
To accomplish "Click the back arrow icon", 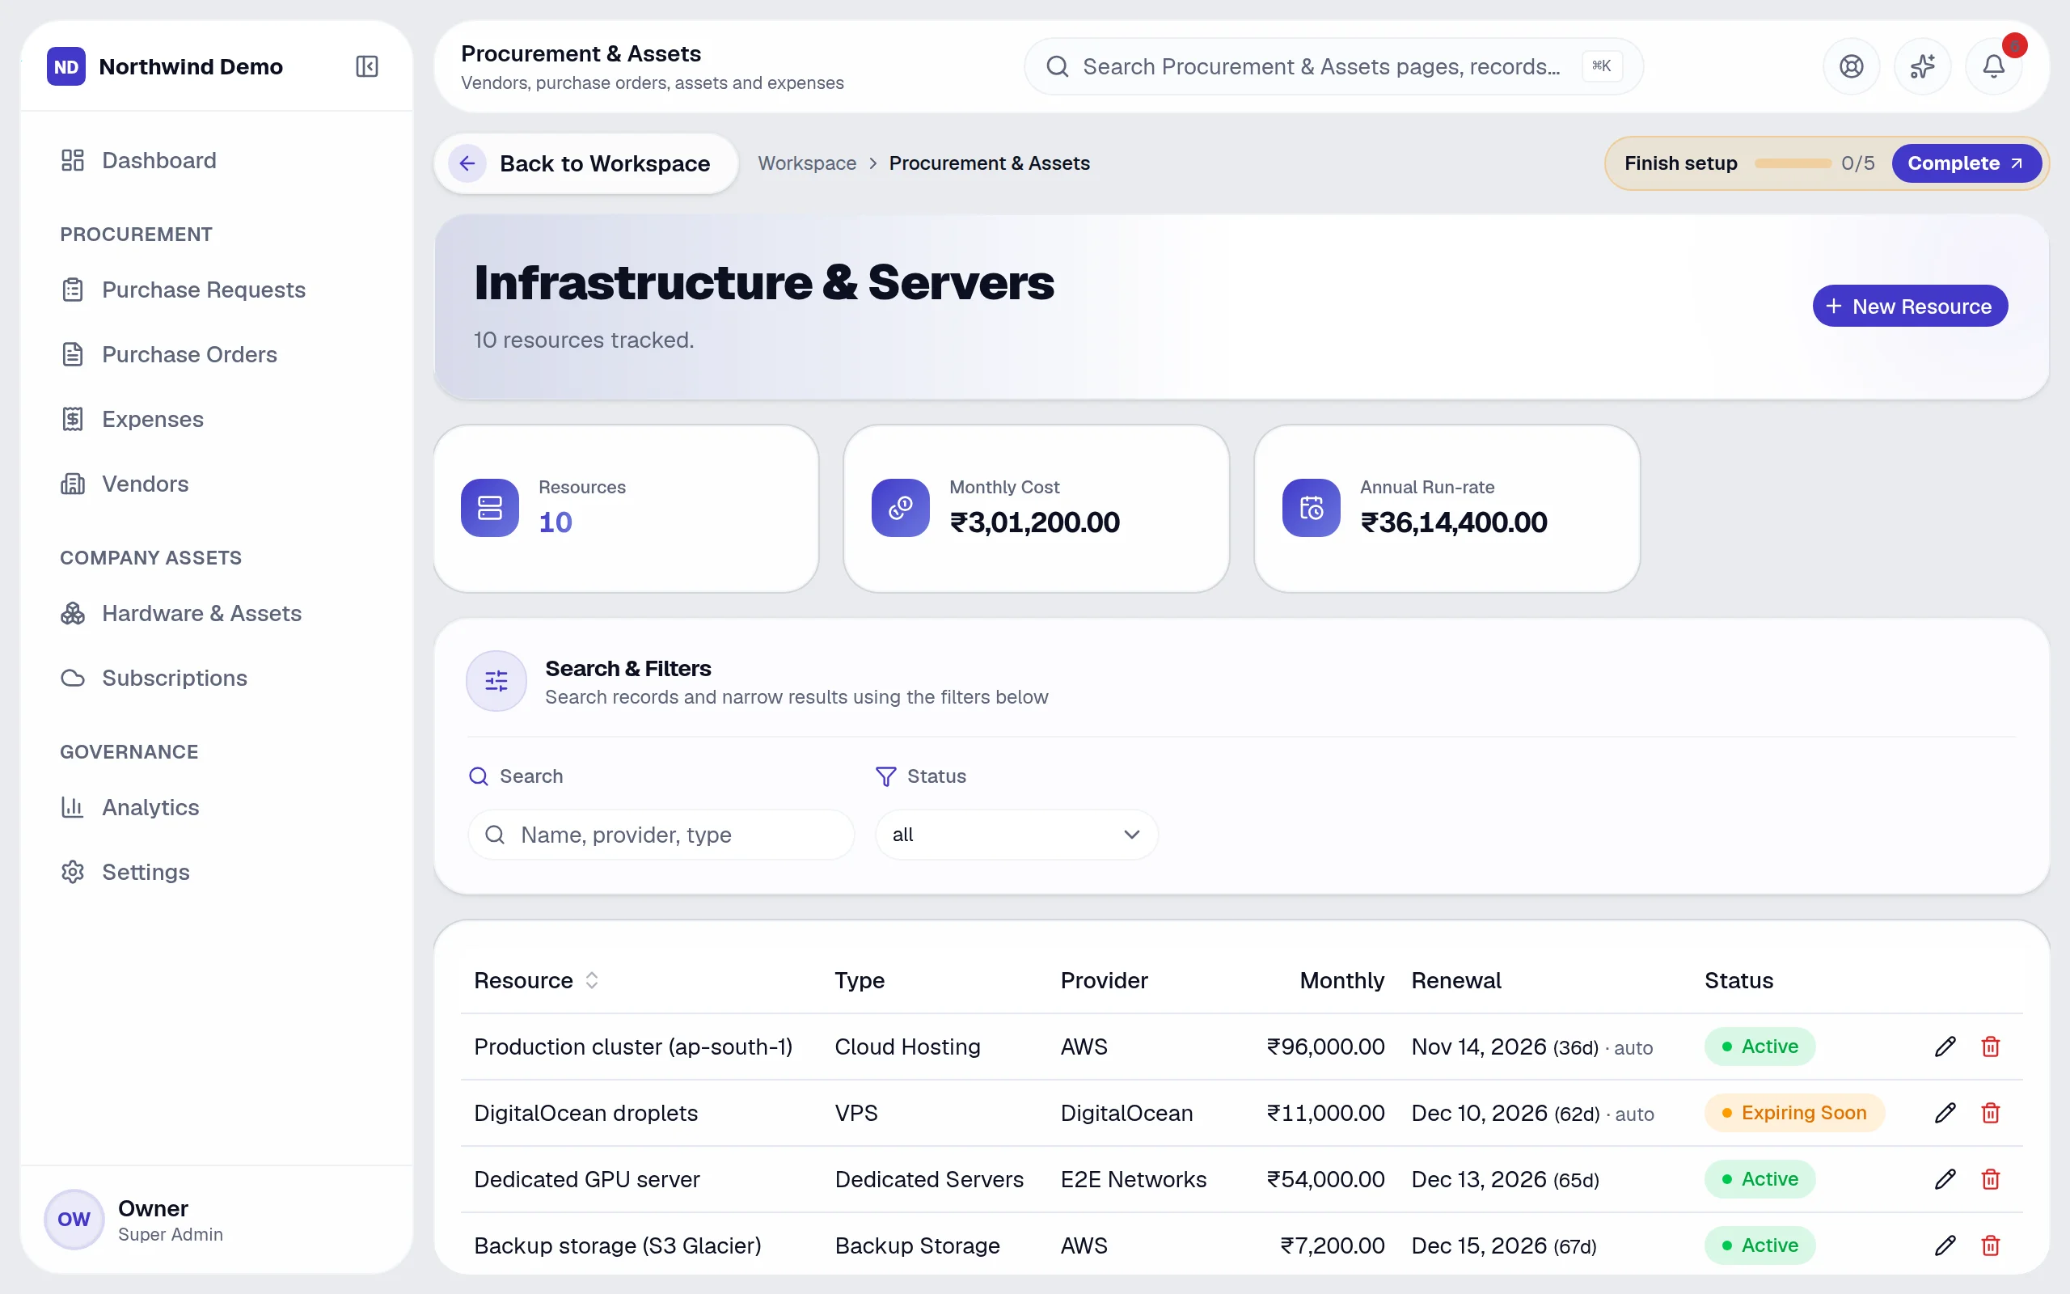I will click(467, 163).
